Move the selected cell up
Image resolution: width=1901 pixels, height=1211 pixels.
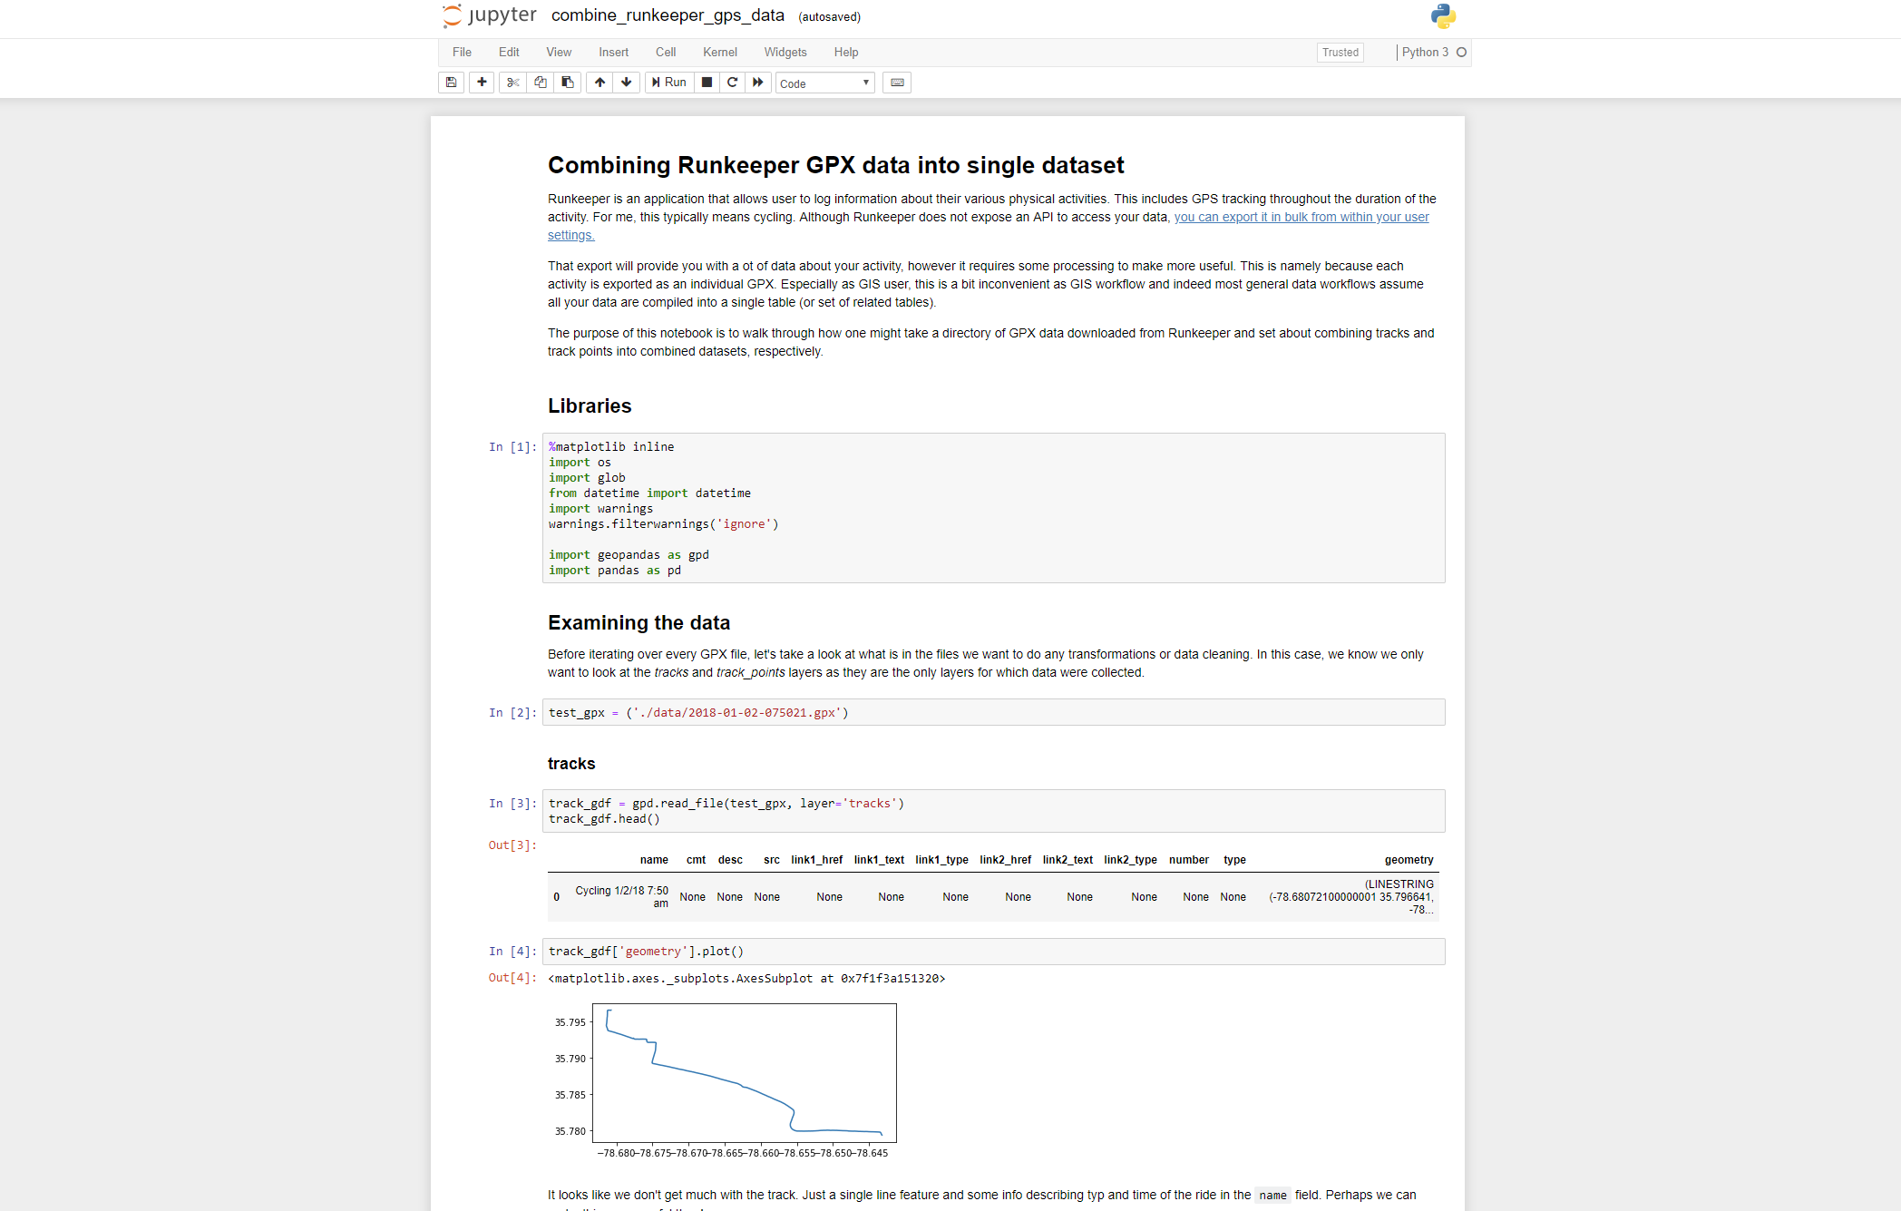[600, 83]
